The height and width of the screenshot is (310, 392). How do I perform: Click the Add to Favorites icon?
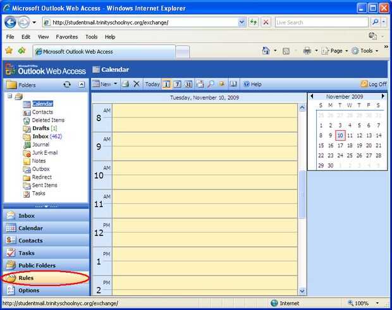pyautogui.click(x=22, y=51)
